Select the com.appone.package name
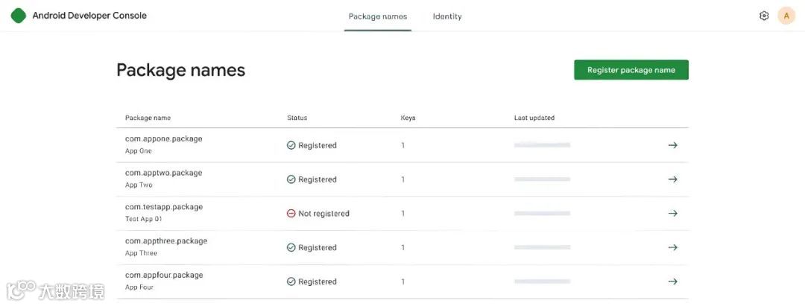 click(163, 138)
